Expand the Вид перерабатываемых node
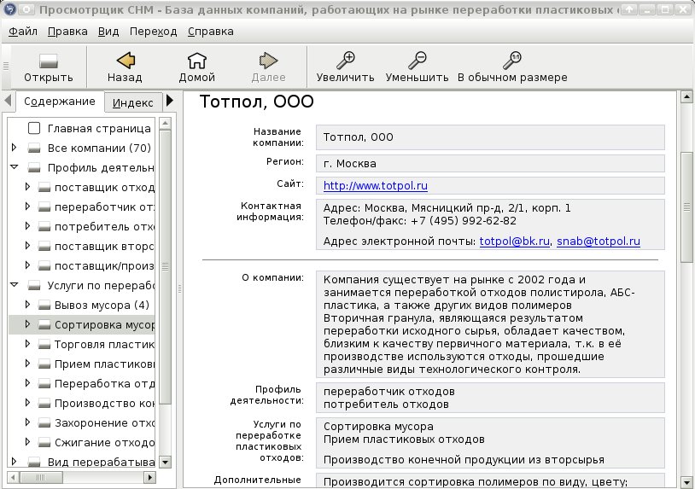The width and height of the screenshot is (695, 489). 15,461
